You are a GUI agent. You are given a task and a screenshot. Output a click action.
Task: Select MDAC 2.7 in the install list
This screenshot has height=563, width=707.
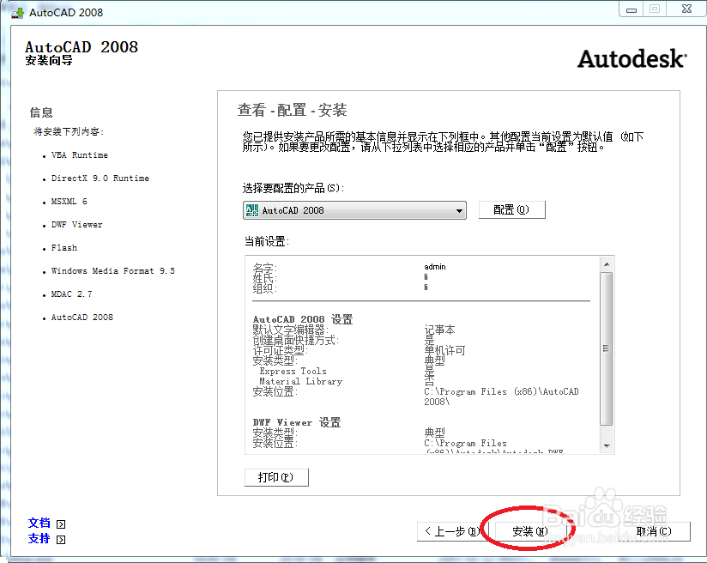(x=72, y=294)
